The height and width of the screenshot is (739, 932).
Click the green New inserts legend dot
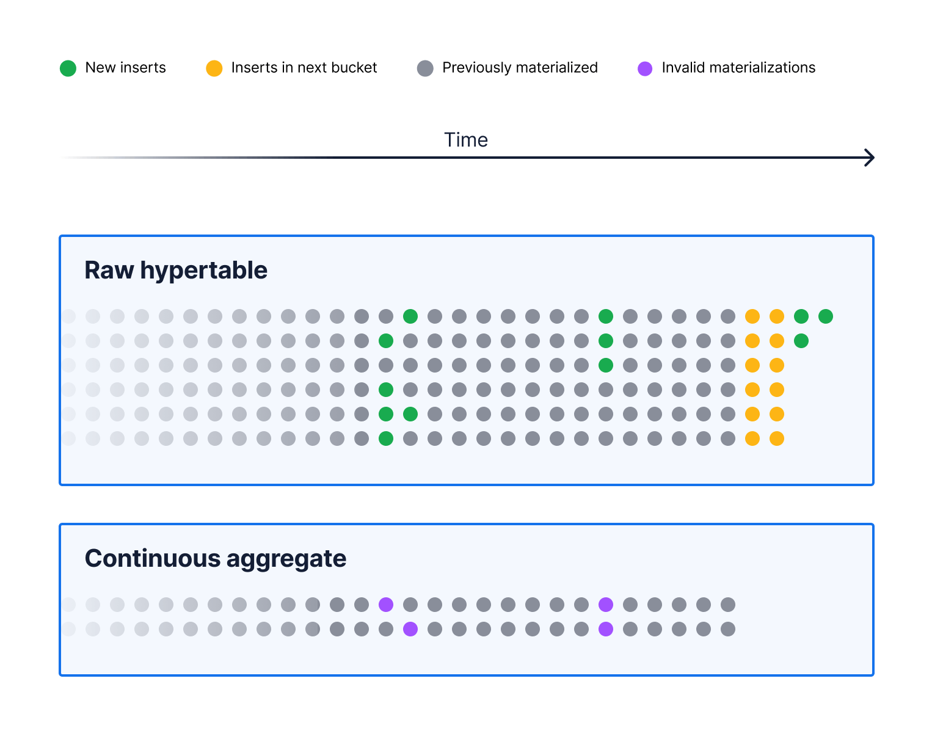[68, 68]
